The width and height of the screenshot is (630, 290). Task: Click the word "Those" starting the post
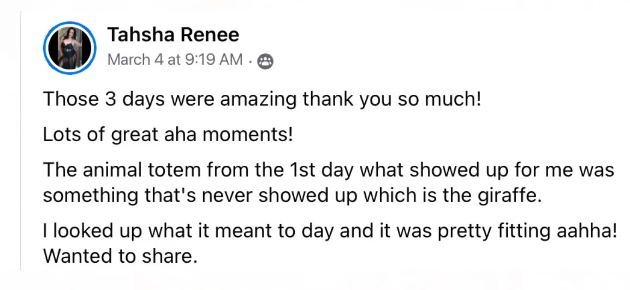(71, 100)
